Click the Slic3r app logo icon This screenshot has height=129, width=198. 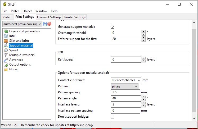click(5, 4)
